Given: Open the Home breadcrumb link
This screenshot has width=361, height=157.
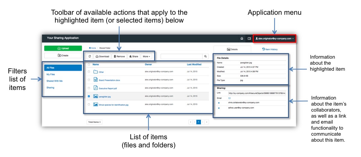Looking at the screenshot, I should (92, 48).
